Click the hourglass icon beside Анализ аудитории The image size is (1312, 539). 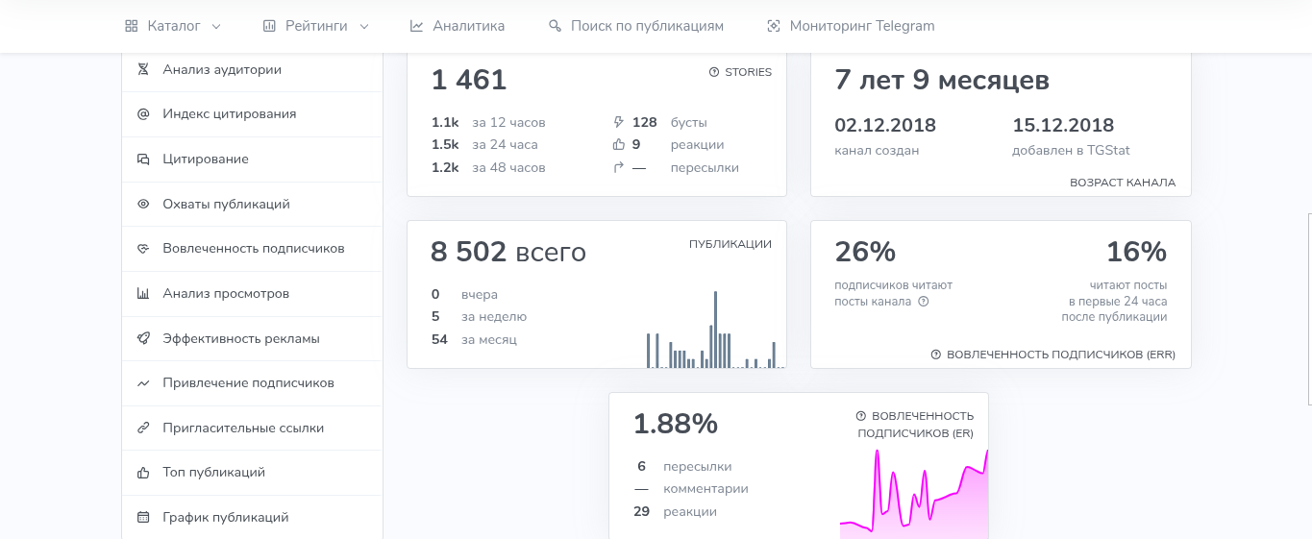[143, 69]
